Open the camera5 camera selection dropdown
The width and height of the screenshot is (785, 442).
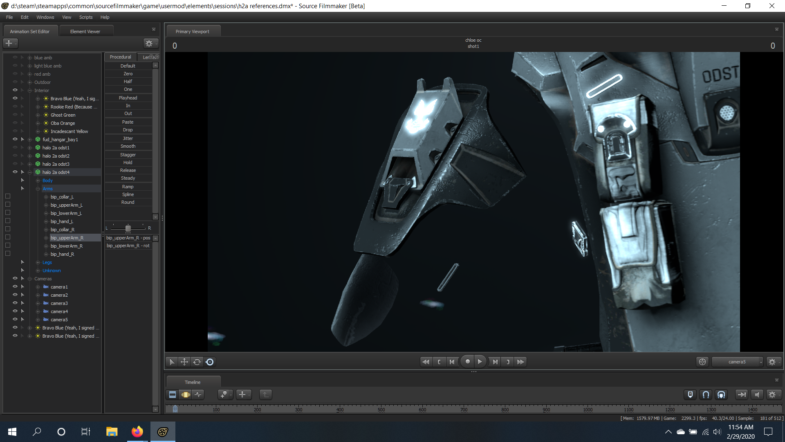[737, 362]
